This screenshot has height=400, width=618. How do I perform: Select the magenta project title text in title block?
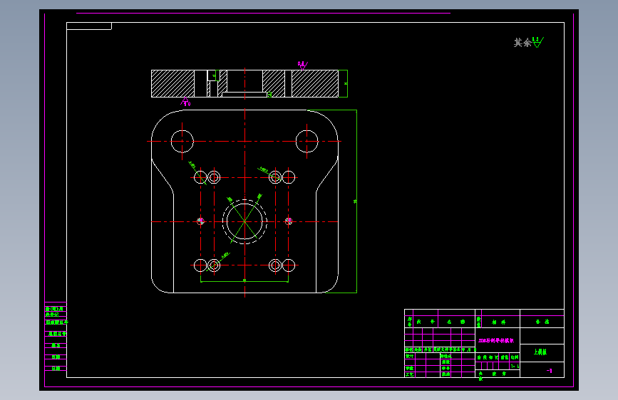tap(496, 340)
